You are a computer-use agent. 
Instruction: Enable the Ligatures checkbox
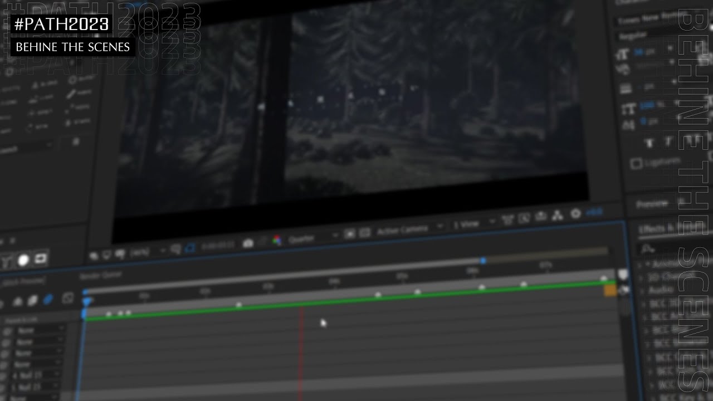[x=636, y=164]
